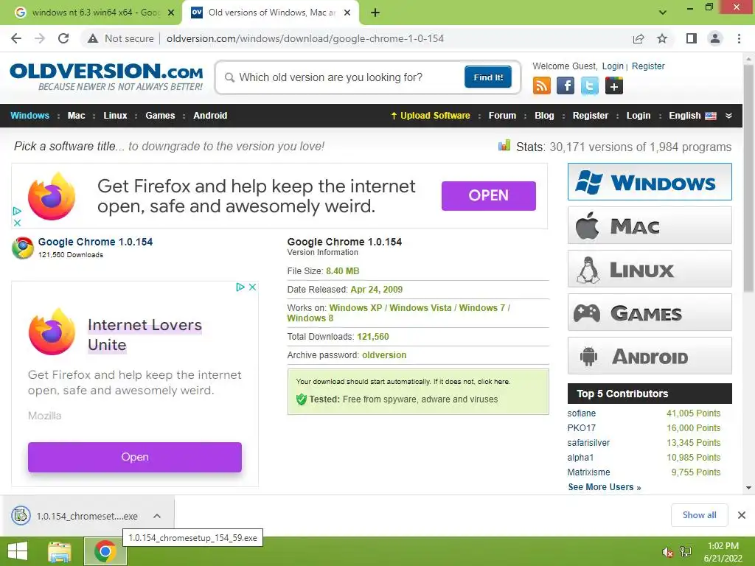Click the Stats bar chart icon
This screenshot has height=566, width=755.
504,145
